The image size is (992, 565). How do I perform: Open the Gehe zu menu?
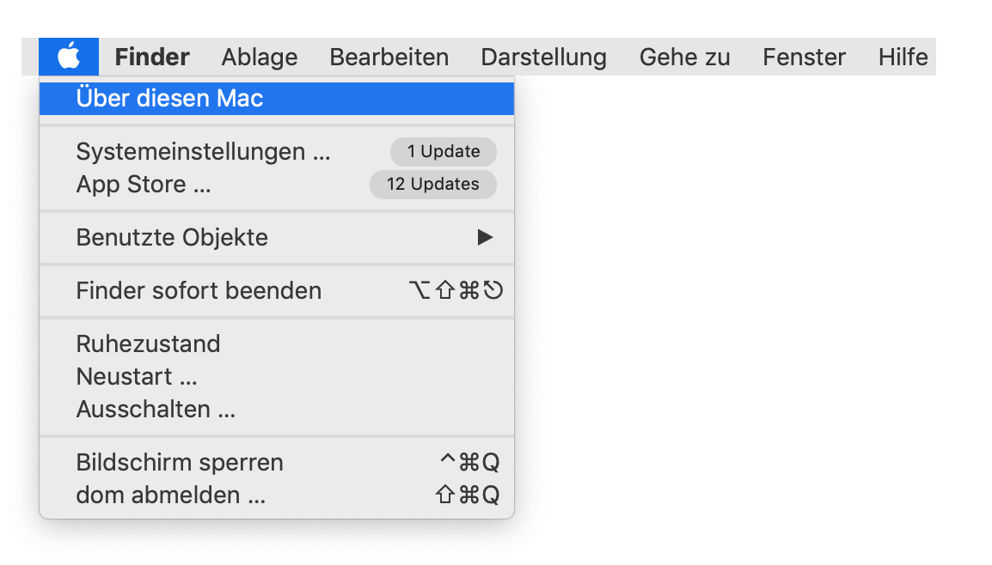[x=684, y=57]
